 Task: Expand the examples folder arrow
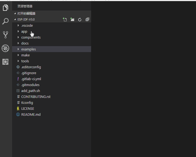(18, 49)
